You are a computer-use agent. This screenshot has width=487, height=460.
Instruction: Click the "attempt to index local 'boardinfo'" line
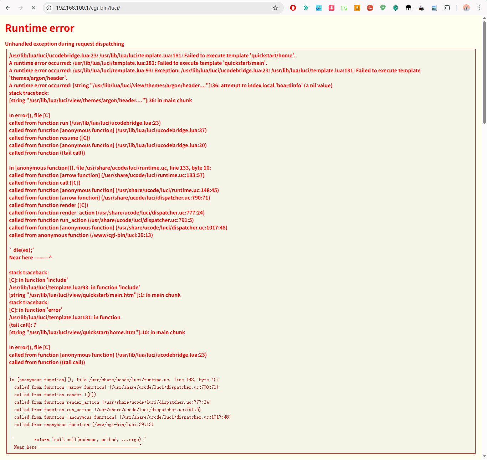tap(171, 86)
